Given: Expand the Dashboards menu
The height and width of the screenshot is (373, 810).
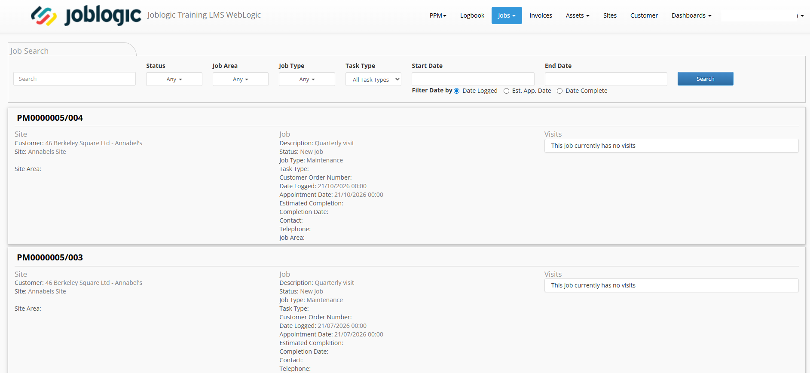Looking at the screenshot, I should coord(691,15).
